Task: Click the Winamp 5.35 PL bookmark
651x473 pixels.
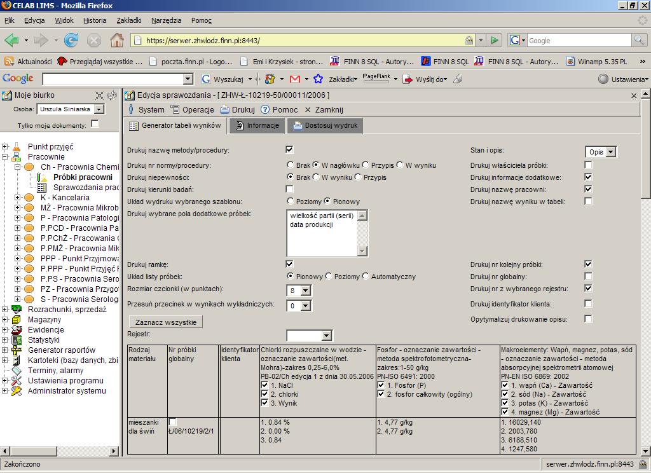Action: click(597, 62)
